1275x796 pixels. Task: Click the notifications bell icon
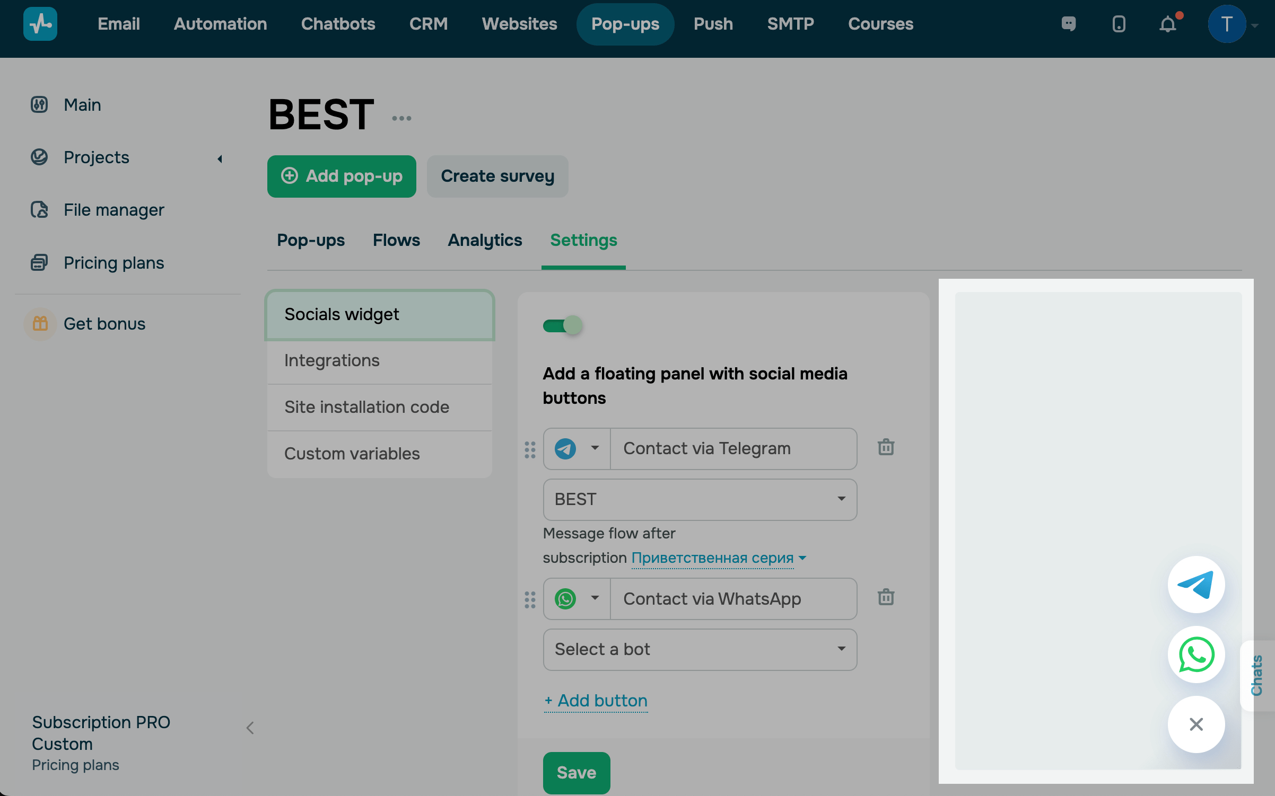click(1167, 24)
